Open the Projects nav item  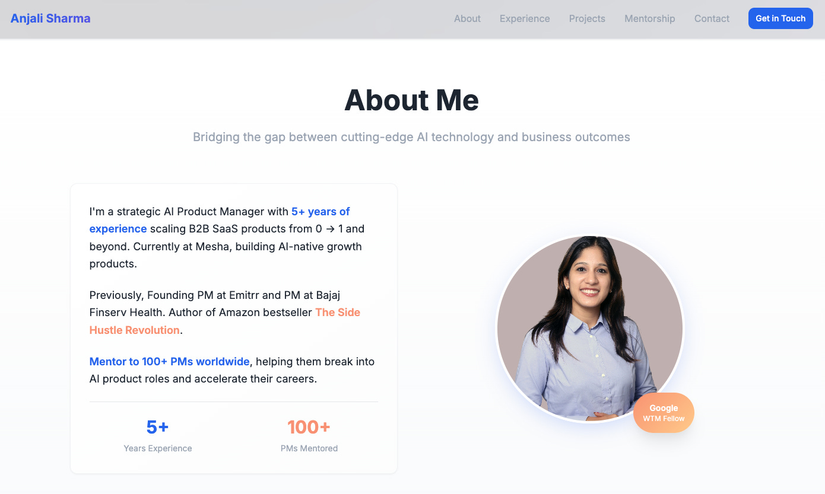pyautogui.click(x=587, y=18)
